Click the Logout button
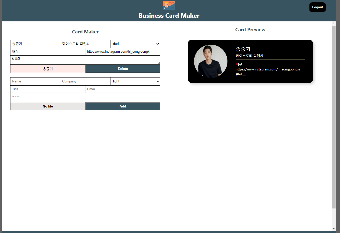The height and width of the screenshot is (233, 340). (317, 7)
